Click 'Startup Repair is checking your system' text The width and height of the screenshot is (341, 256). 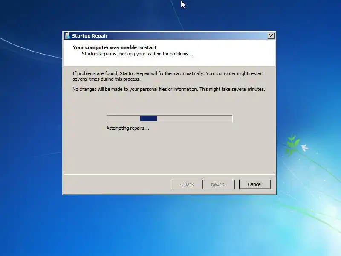(137, 54)
